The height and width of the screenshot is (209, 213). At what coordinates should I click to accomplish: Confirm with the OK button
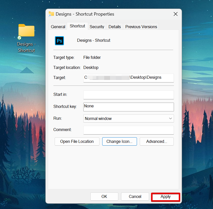(x=104, y=197)
